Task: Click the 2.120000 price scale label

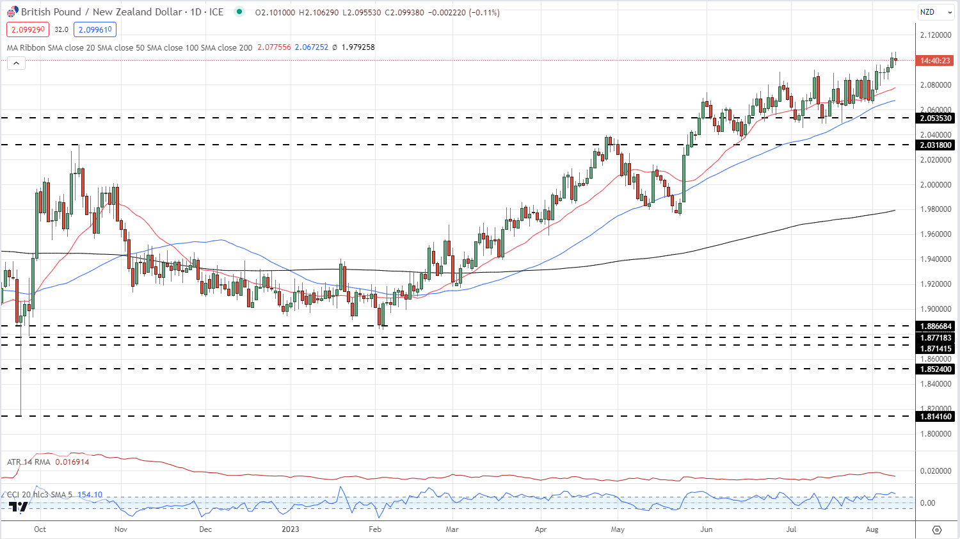Action: [x=936, y=35]
